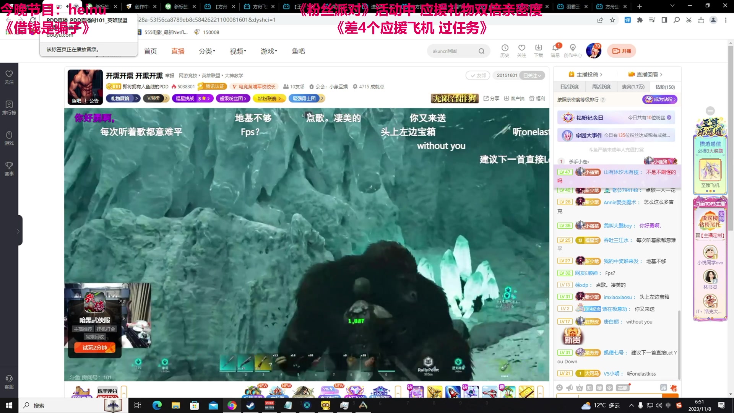Click the 赛事 icon in the left sidebar
Viewport: 734px width, 413px height.
[x=9, y=169]
